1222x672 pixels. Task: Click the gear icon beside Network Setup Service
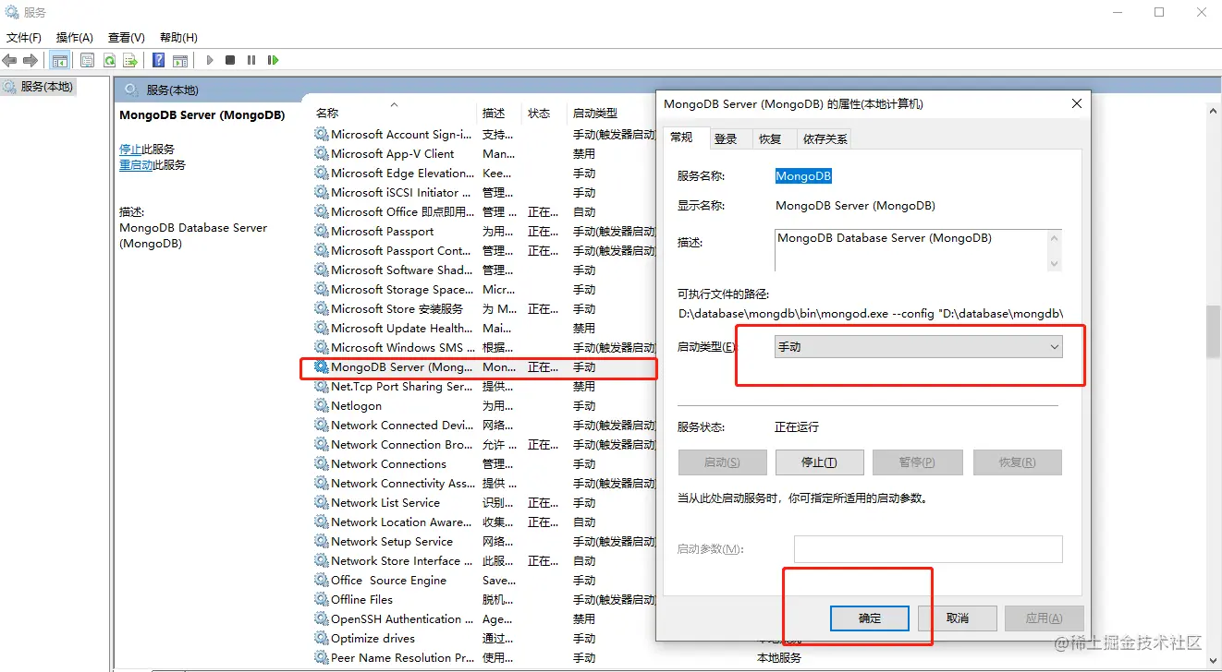[322, 541]
